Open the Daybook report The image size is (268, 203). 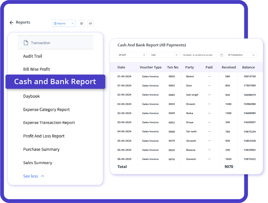click(31, 96)
